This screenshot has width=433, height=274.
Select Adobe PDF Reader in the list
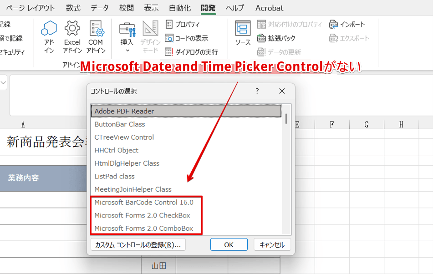(x=186, y=111)
